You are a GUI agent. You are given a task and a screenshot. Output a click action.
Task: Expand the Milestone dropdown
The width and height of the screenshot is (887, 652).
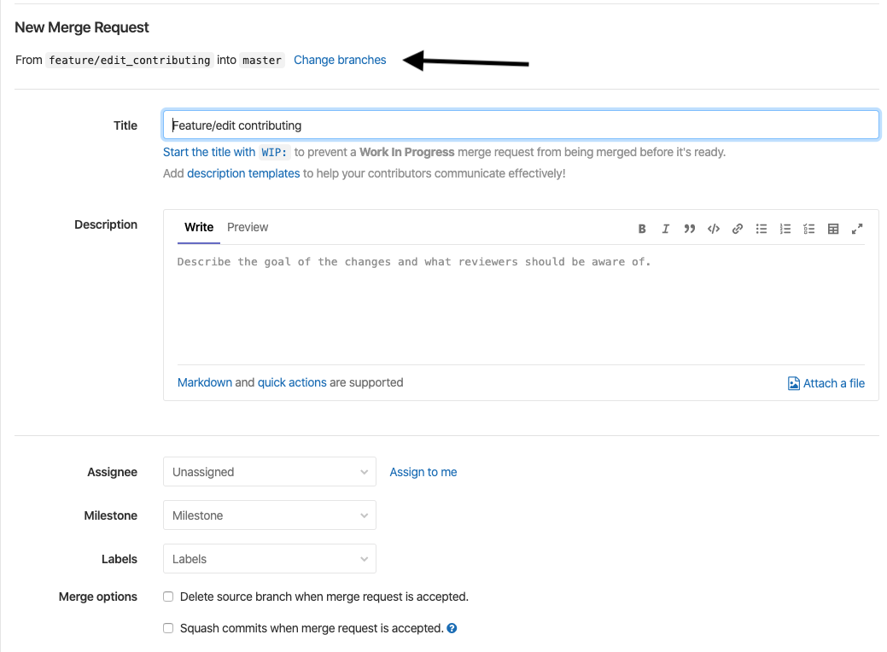pyautogui.click(x=269, y=515)
